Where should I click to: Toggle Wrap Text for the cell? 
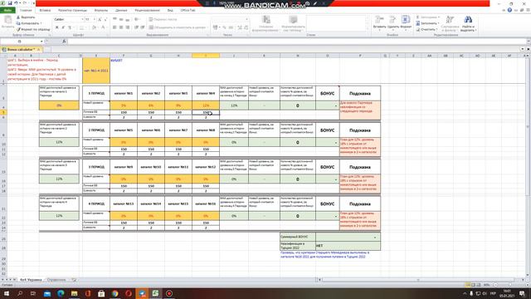(163, 19)
